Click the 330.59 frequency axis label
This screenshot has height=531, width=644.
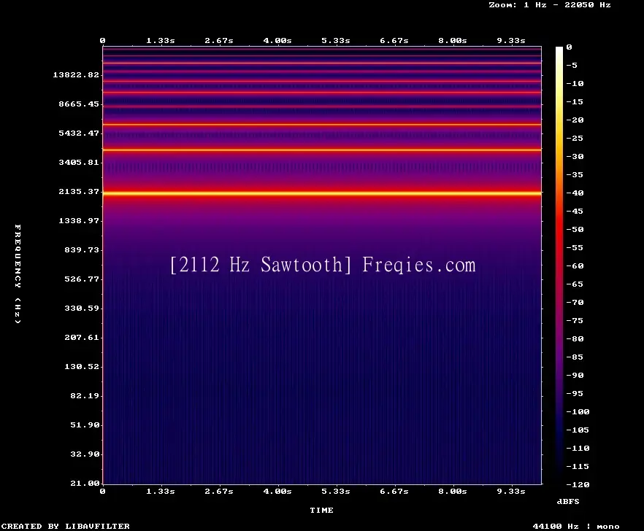[x=82, y=308]
